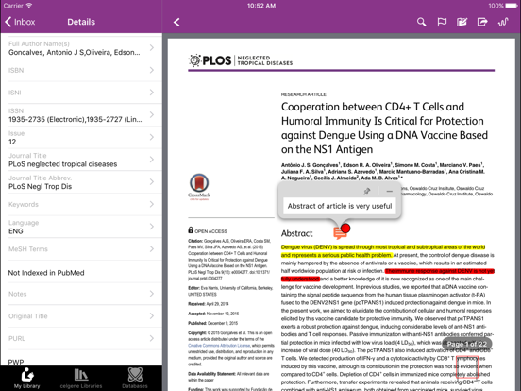Open the celgene Libraries tab
Viewport: 521px width, 391px height.
point(81,379)
